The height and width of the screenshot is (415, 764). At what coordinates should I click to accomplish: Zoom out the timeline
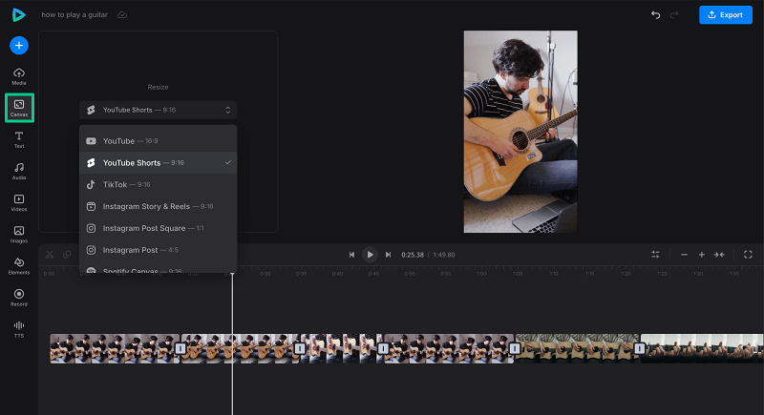pyautogui.click(x=684, y=255)
